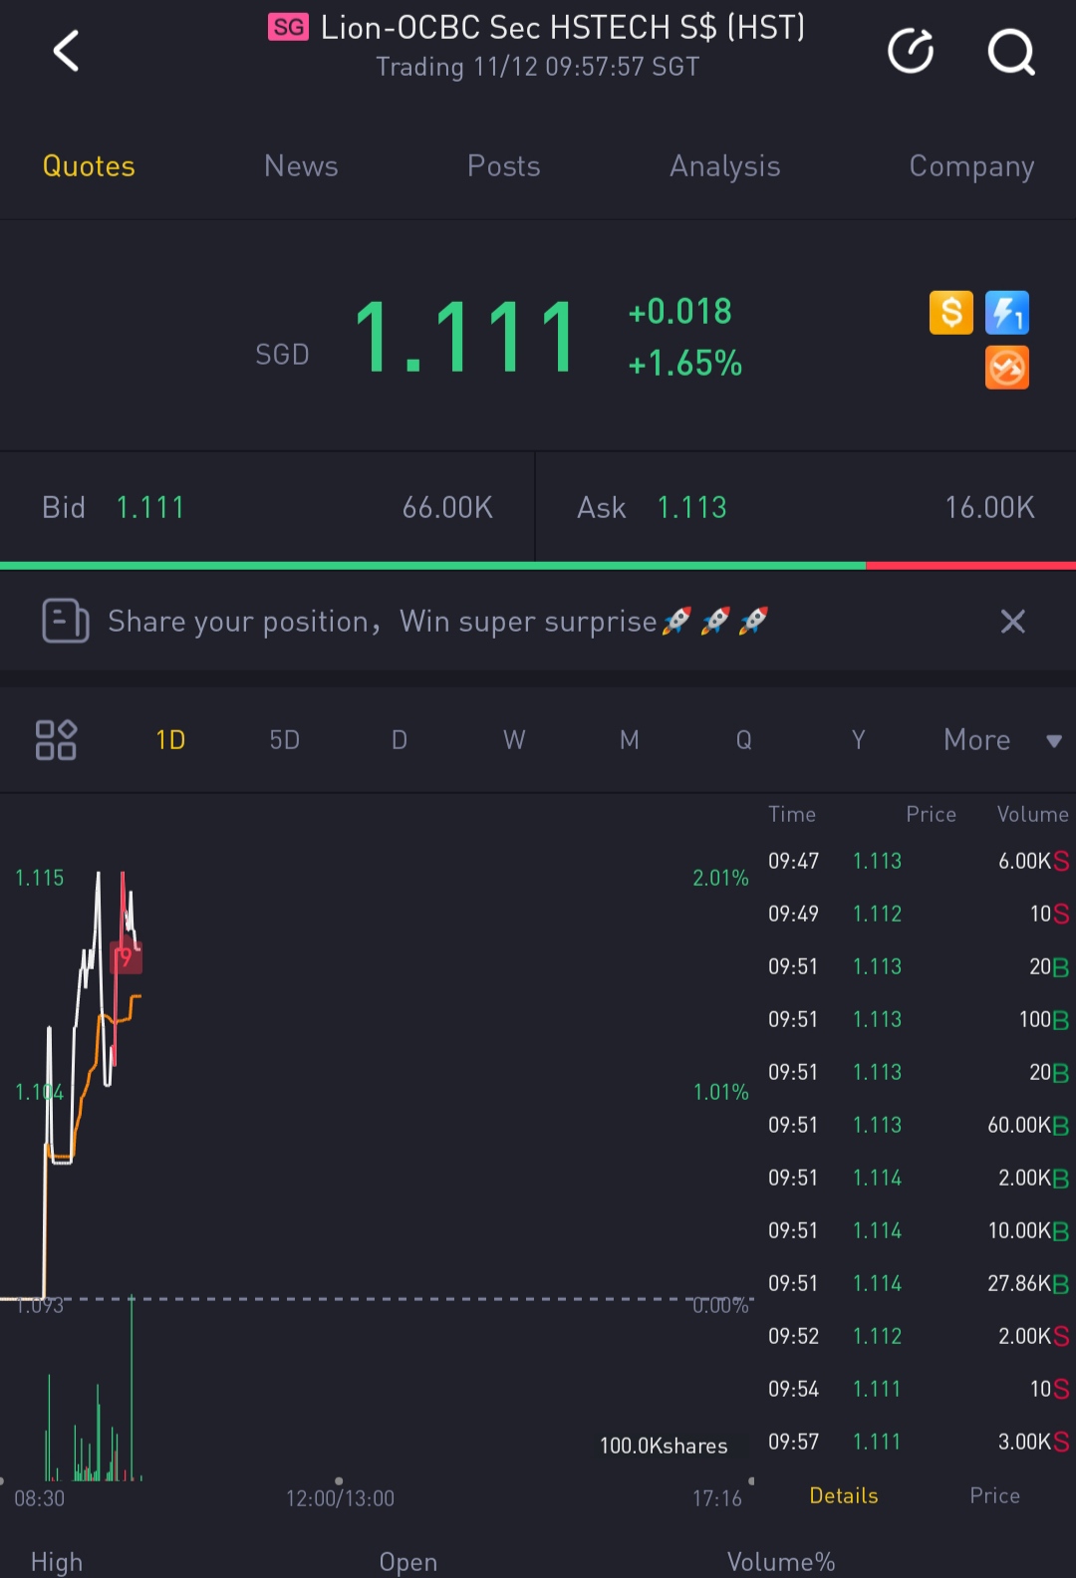Open search with the magnifier icon
Screen dimensions: 1076x1578
click(1011, 52)
